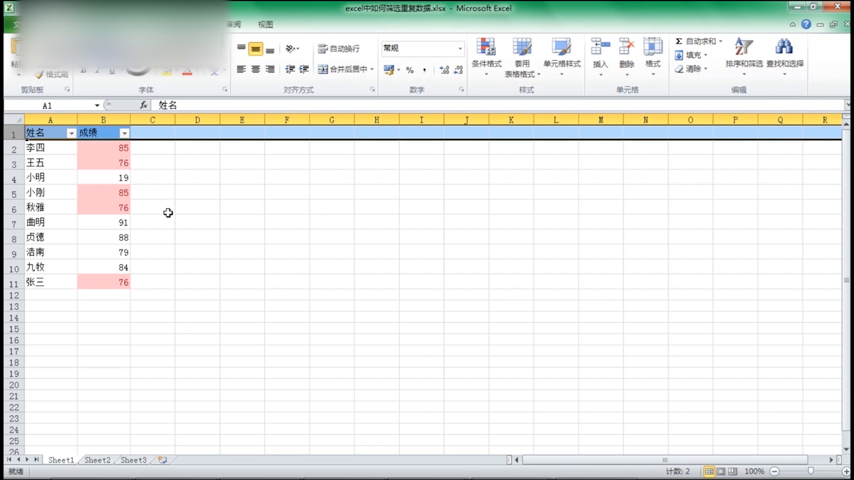Viewport: 854px width, 480px height.
Task: Toggle middle vertical alignment
Action: pos(255,49)
